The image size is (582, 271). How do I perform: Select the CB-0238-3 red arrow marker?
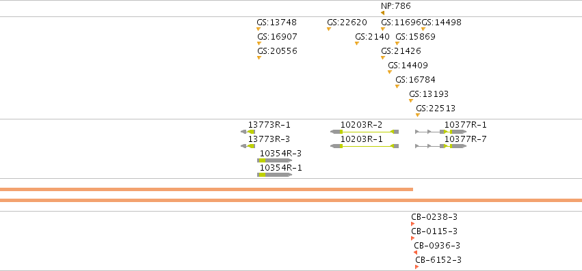pos(413,224)
